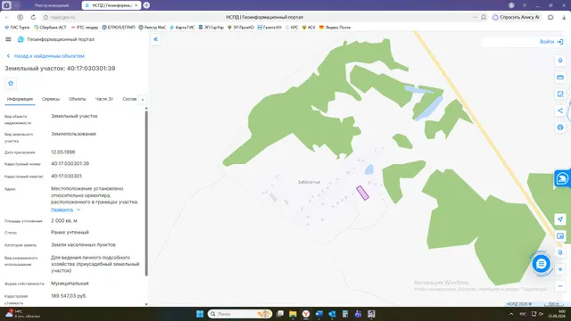Click the area value 2 000 кв. м

click(64, 220)
